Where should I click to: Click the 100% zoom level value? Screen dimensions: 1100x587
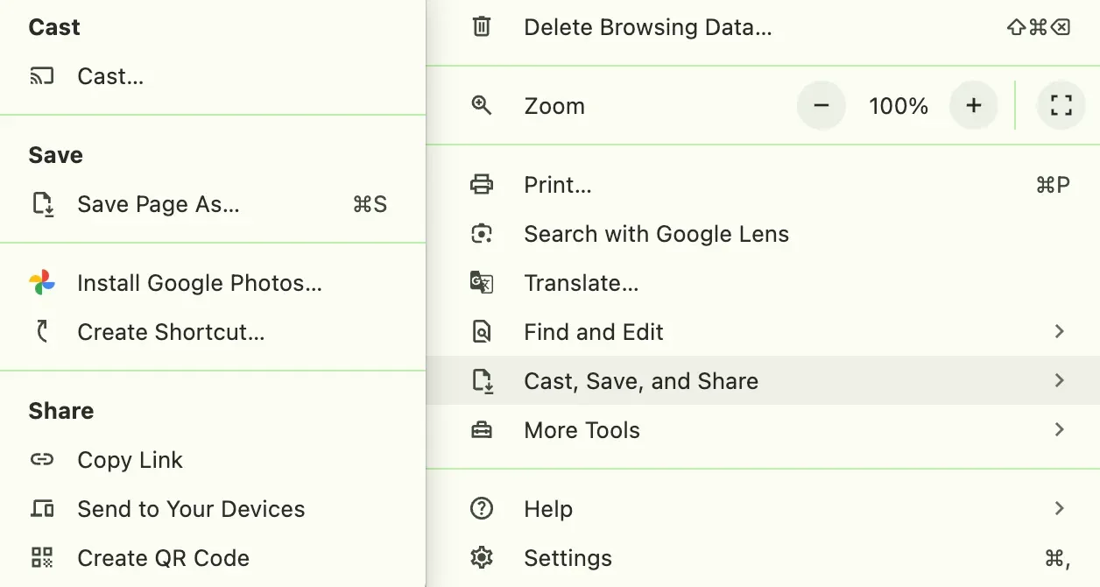pyautogui.click(x=899, y=106)
